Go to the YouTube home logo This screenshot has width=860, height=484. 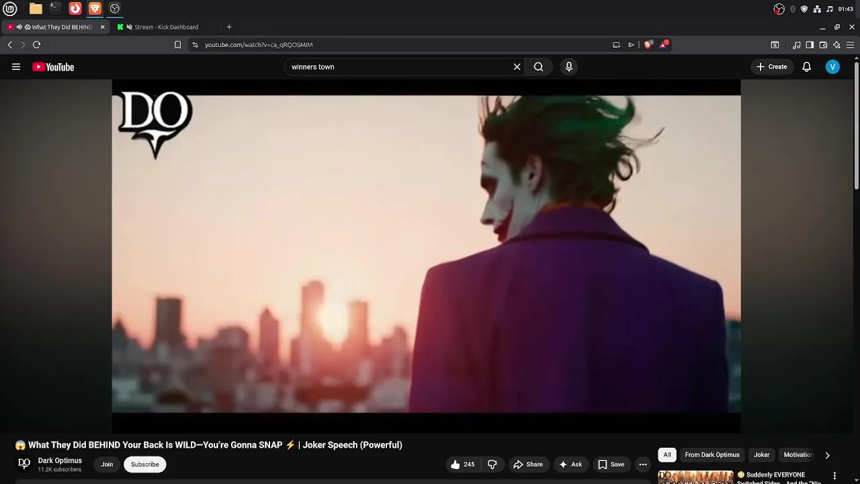coord(53,67)
